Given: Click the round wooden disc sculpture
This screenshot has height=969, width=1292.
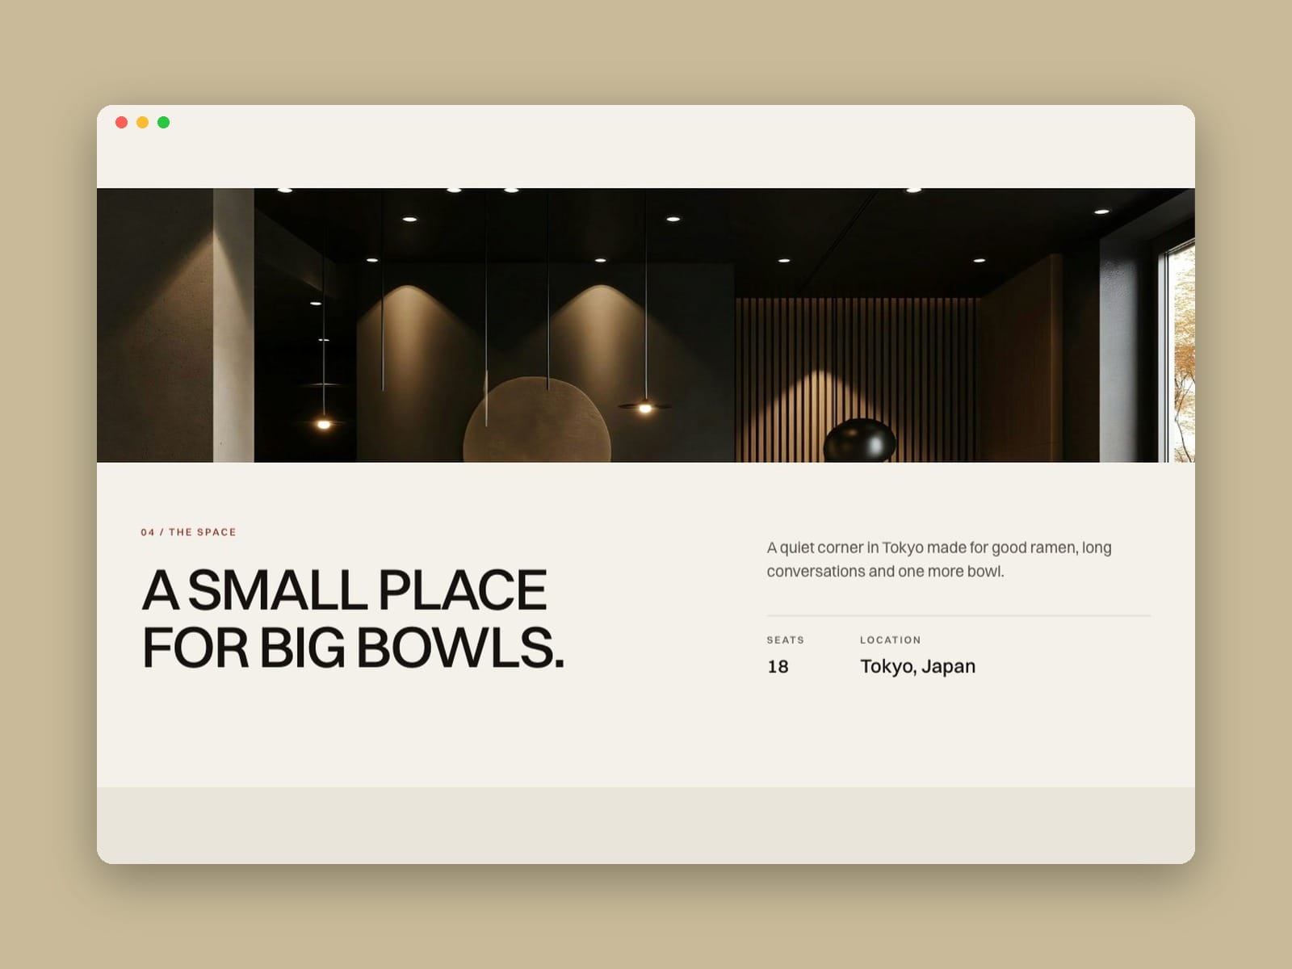Looking at the screenshot, I should tap(537, 422).
